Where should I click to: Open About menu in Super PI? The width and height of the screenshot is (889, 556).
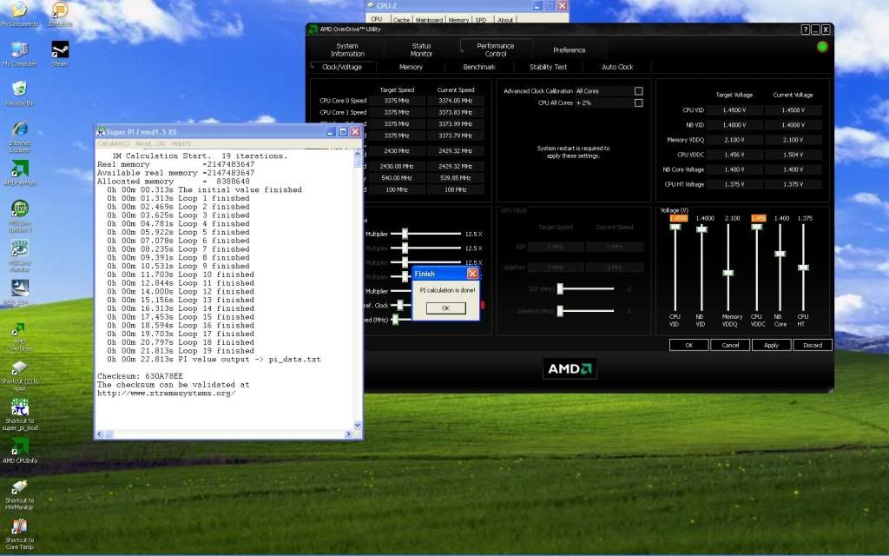coord(151,143)
